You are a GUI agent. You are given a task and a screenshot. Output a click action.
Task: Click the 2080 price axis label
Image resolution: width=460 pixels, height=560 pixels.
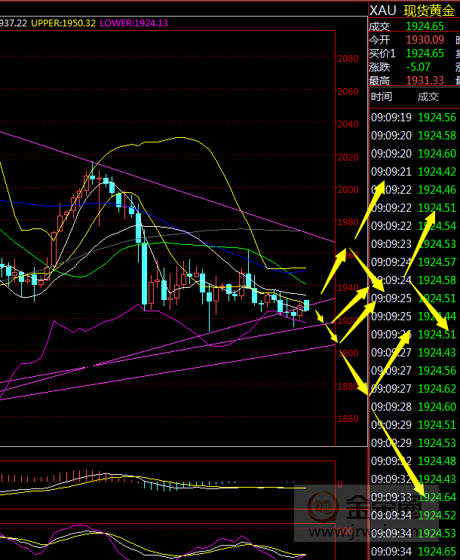click(x=348, y=59)
